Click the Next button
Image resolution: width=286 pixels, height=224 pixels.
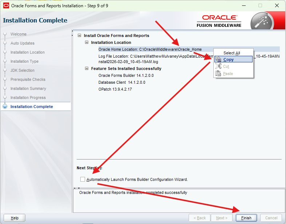[222, 218]
